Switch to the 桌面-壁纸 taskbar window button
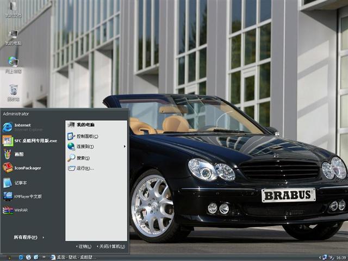 coord(73,257)
